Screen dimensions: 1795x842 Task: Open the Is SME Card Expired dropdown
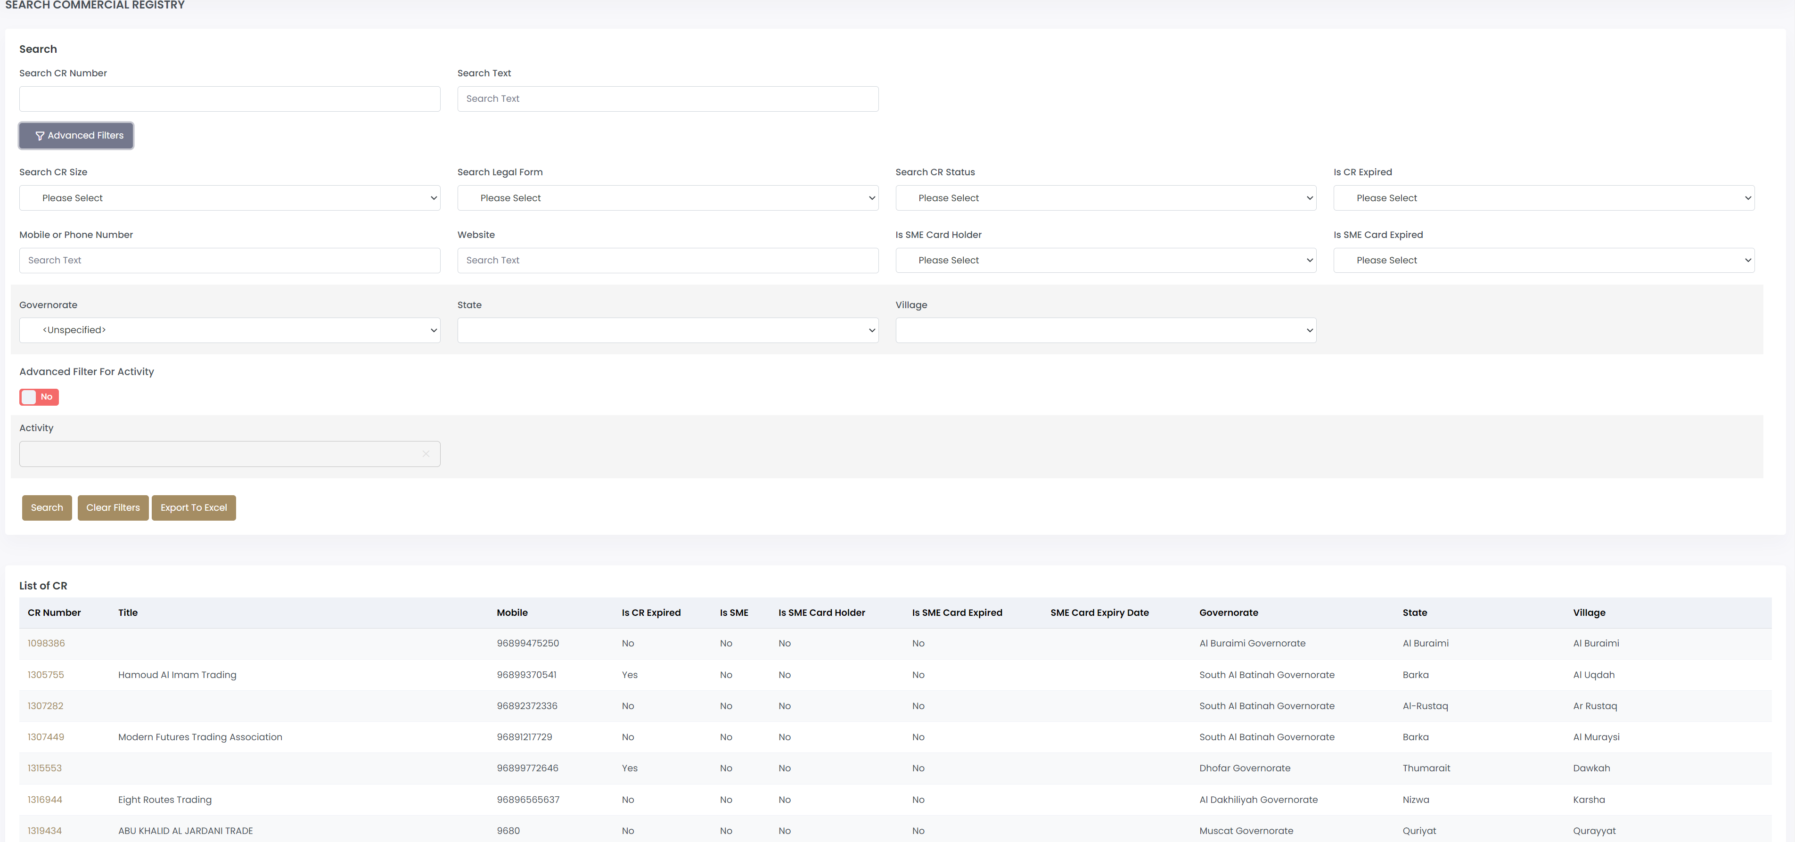pyautogui.click(x=1543, y=261)
